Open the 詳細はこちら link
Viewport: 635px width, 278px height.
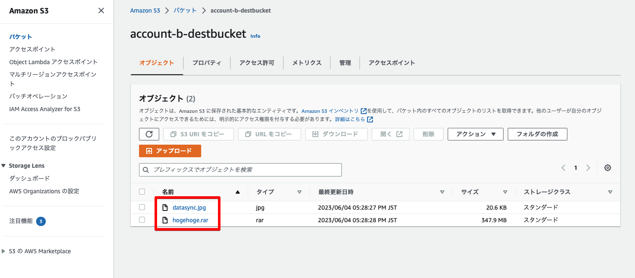coord(350,120)
